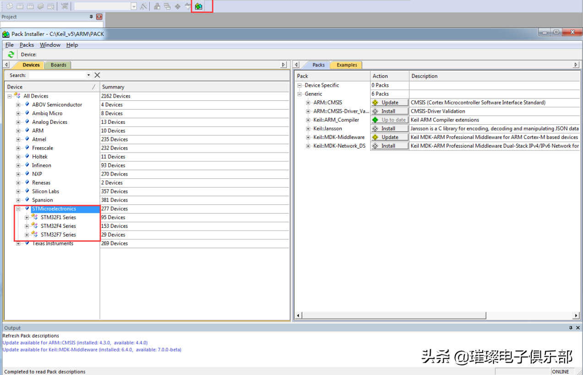
Task: Update the ARM::CMSIS pack
Action: [389, 103]
